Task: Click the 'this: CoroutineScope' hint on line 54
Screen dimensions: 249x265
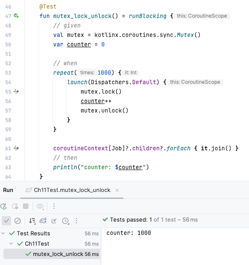Action: (x=195, y=82)
